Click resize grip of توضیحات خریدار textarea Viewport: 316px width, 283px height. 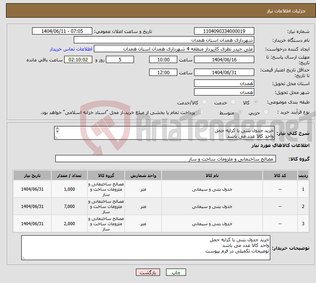pos(23,258)
